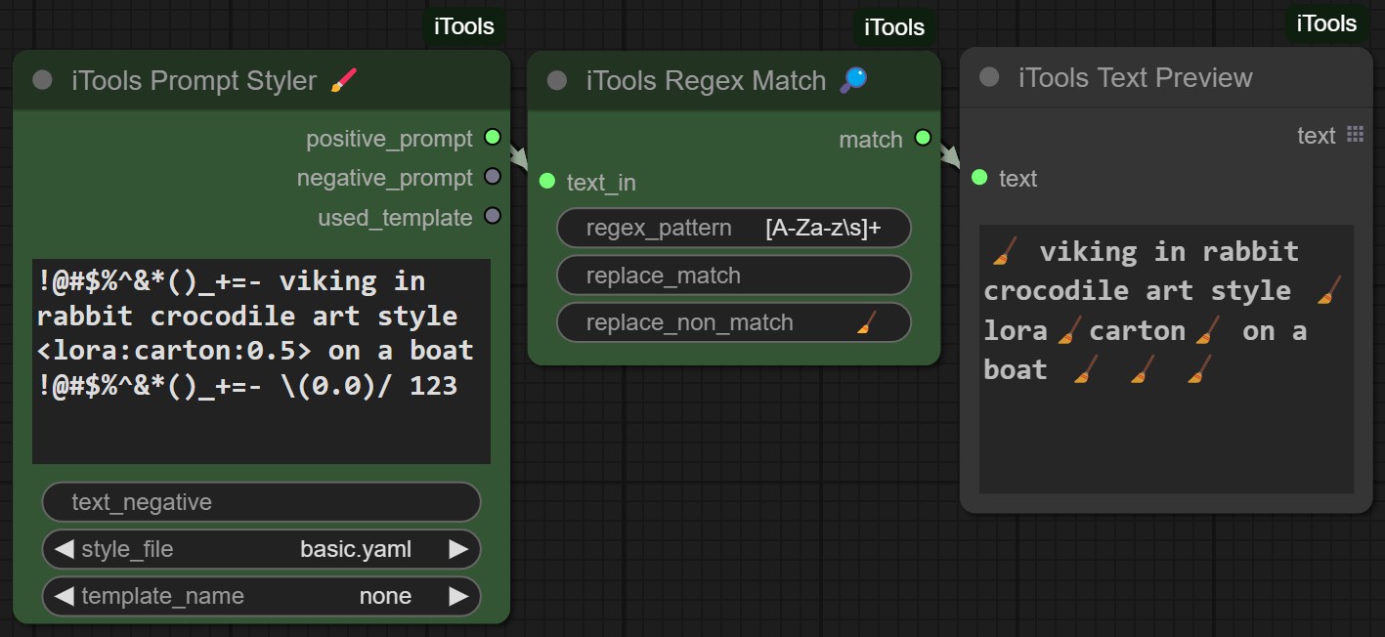This screenshot has width=1385, height=637.
Task: Click the iTools badge above Text Preview
Action: (x=1326, y=23)
